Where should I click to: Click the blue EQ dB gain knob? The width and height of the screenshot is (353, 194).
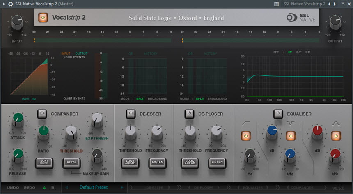[272, 132]
